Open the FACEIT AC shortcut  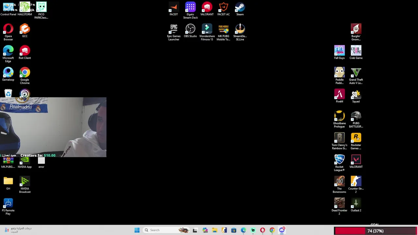[x=224, y=9]
